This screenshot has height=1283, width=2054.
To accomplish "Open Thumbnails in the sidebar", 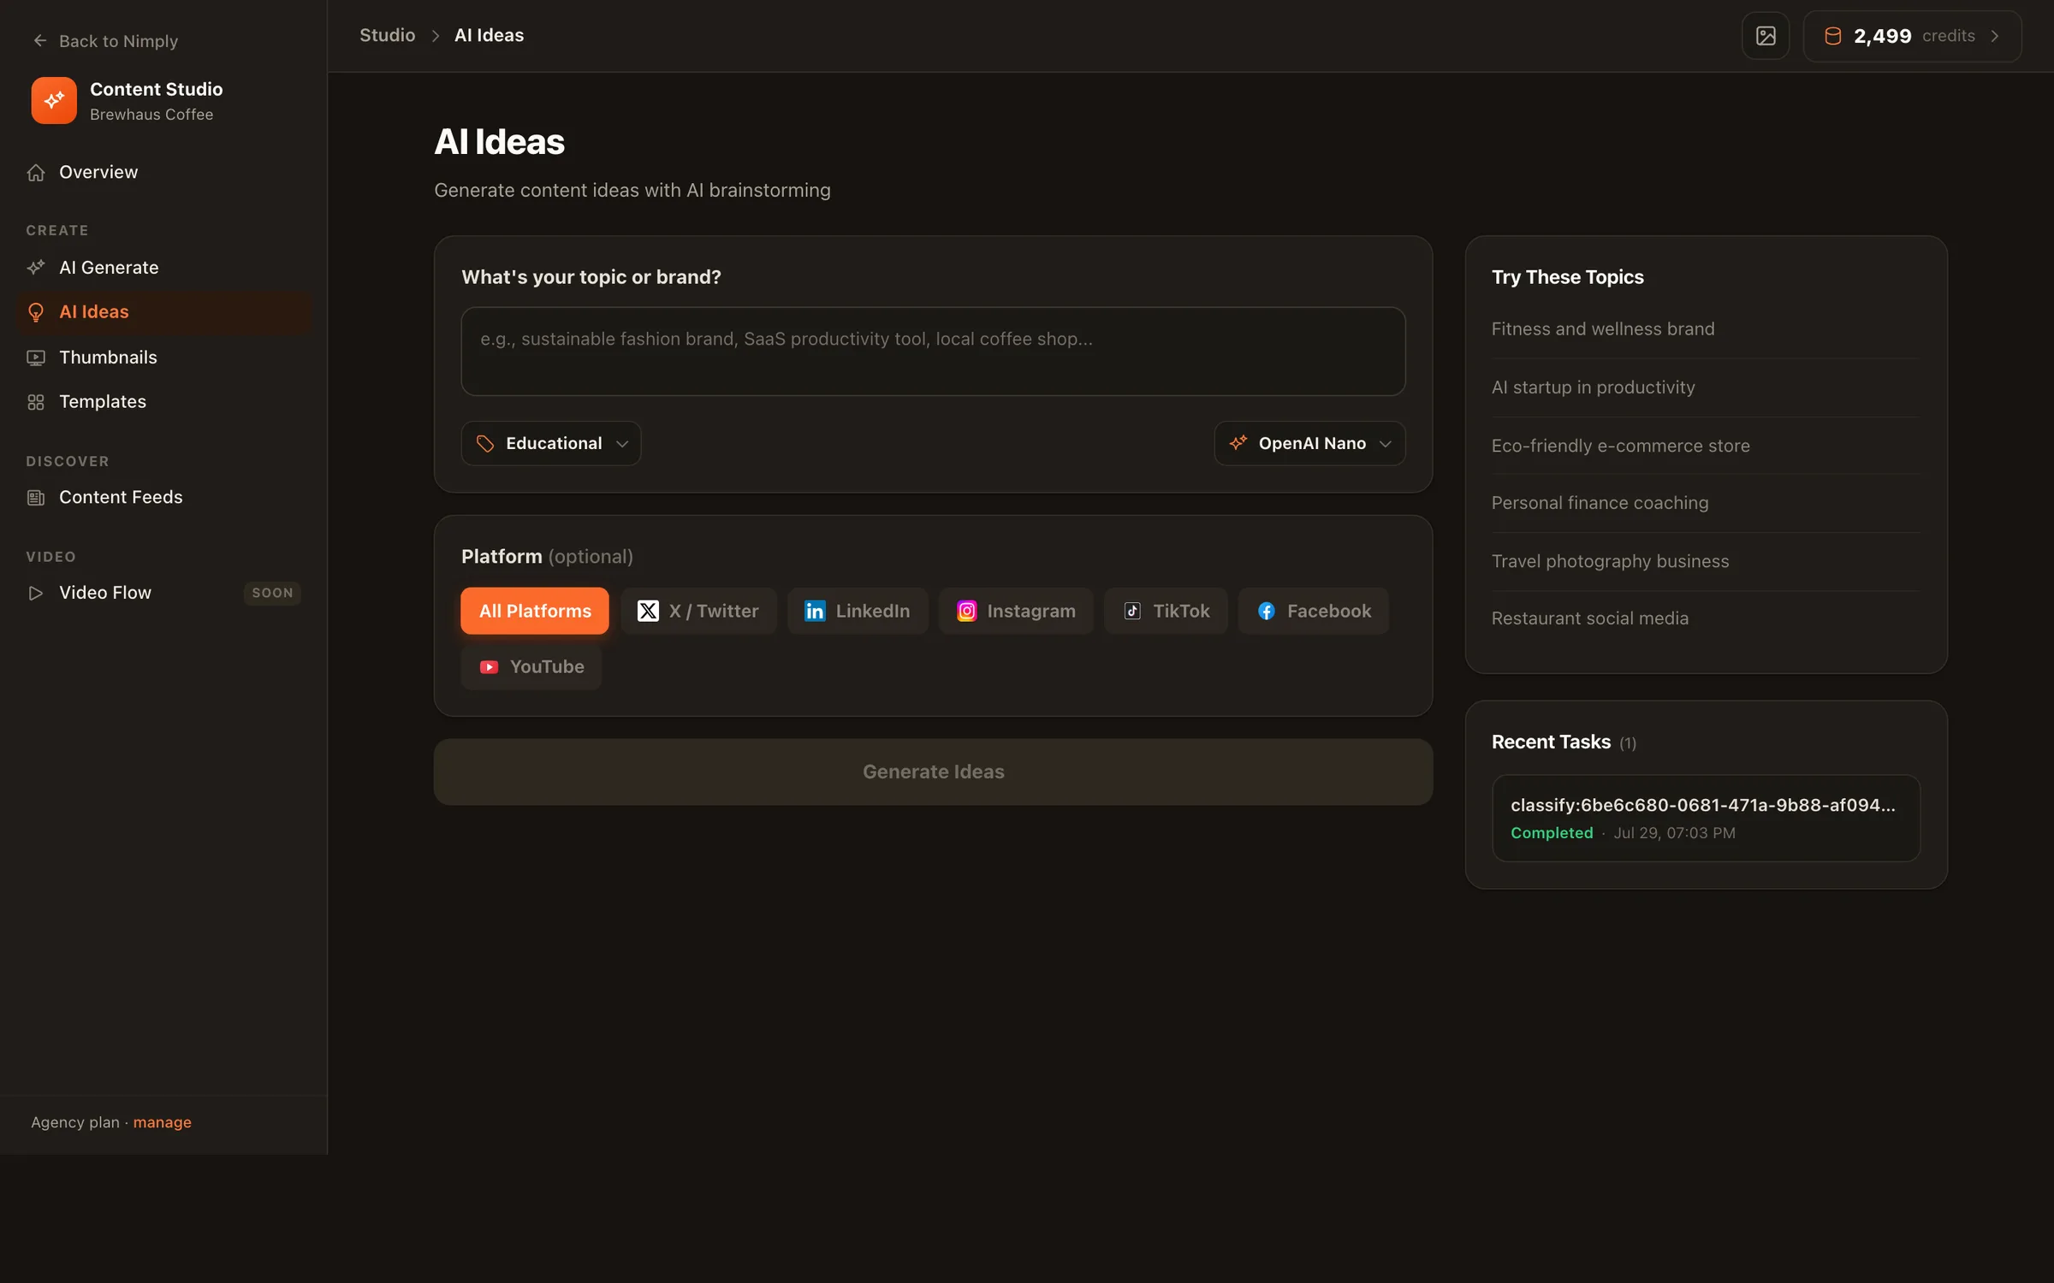I will pyautogui.click(x=164, y=358).
